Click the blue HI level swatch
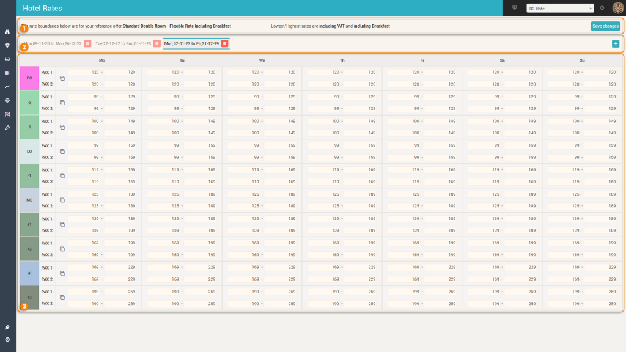Screen dimensions: 626x352 pyautogui.click(x=29, y=273)
